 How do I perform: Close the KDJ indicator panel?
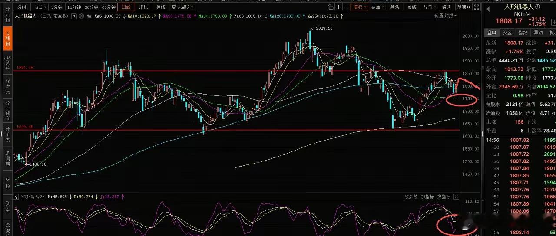pos(456,197)
